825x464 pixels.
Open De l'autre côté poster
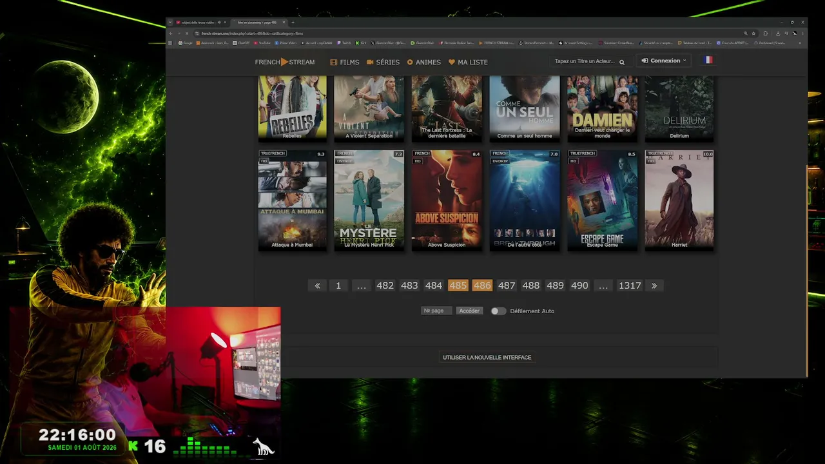[x=525, y=200]
